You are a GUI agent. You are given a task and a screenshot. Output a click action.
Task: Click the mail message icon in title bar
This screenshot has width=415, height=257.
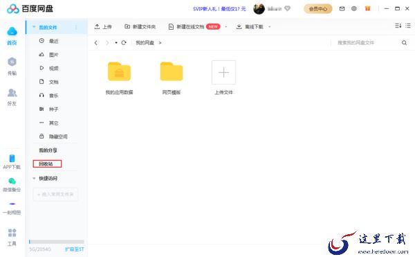click(x=342, y=9)
